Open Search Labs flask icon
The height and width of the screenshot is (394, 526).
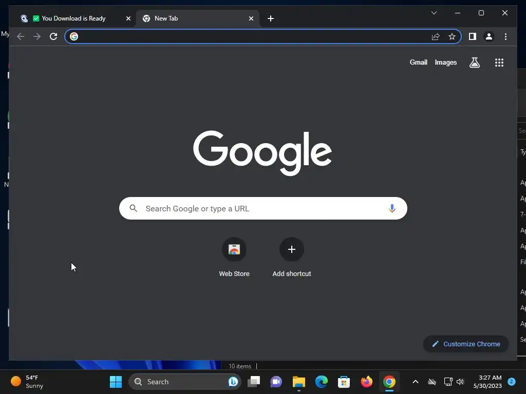click(x=474, y=63)
